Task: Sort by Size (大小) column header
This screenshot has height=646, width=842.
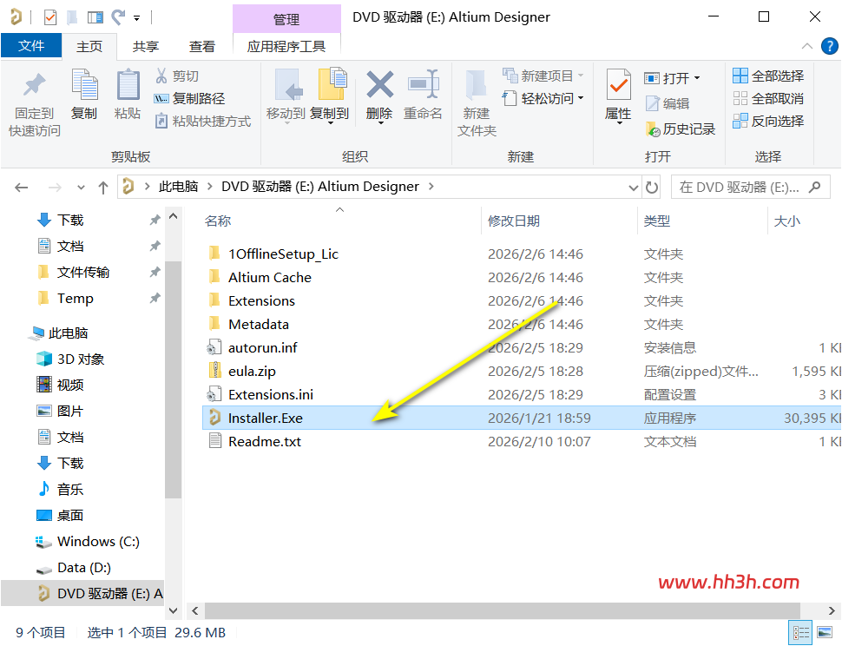Action: pyautogui.click(x=787, y=221)
